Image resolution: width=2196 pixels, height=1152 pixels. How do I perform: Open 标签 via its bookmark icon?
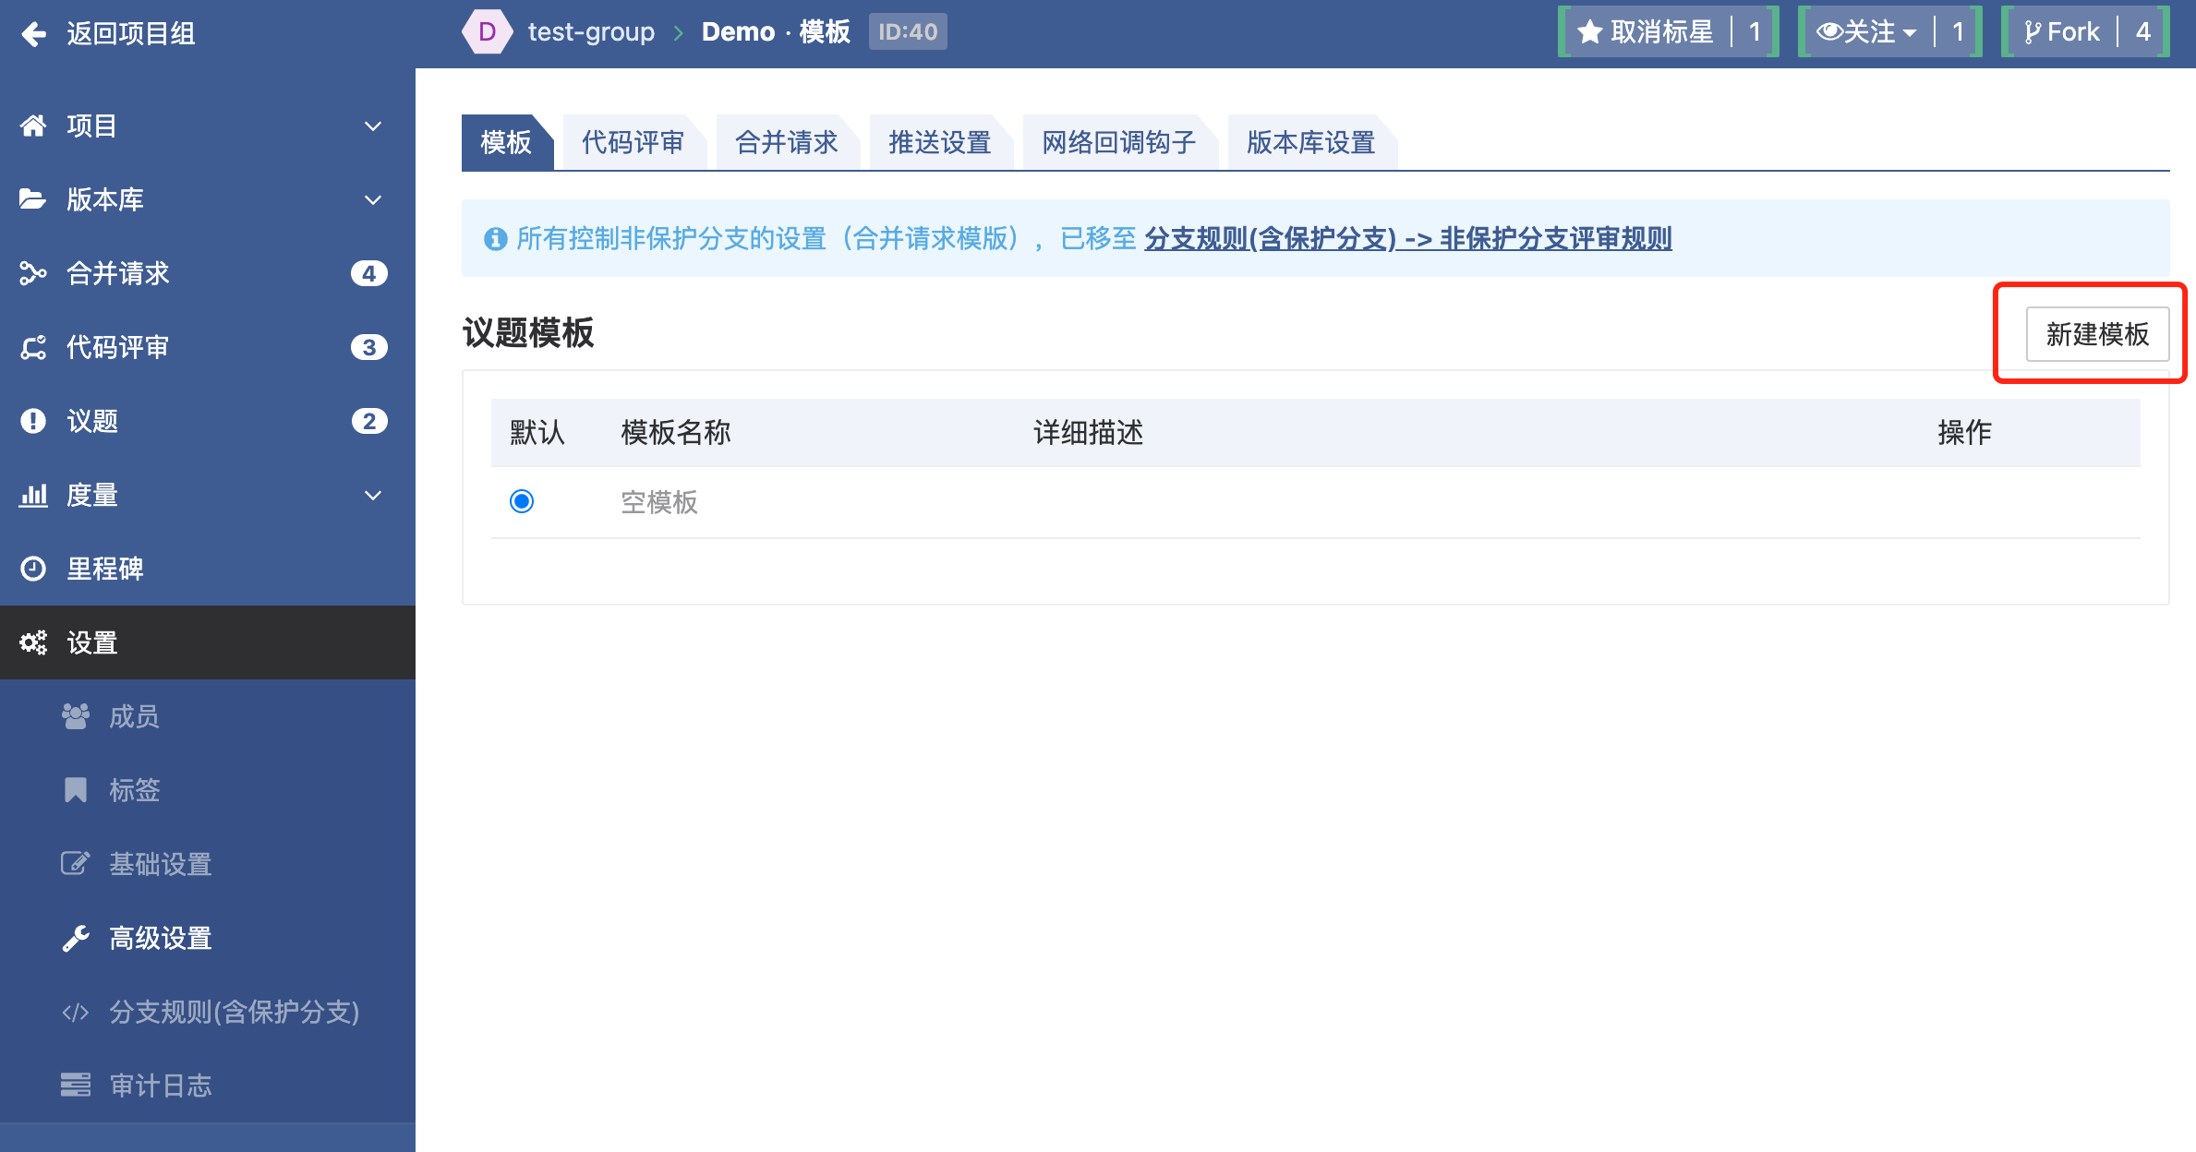click(76, 790)
